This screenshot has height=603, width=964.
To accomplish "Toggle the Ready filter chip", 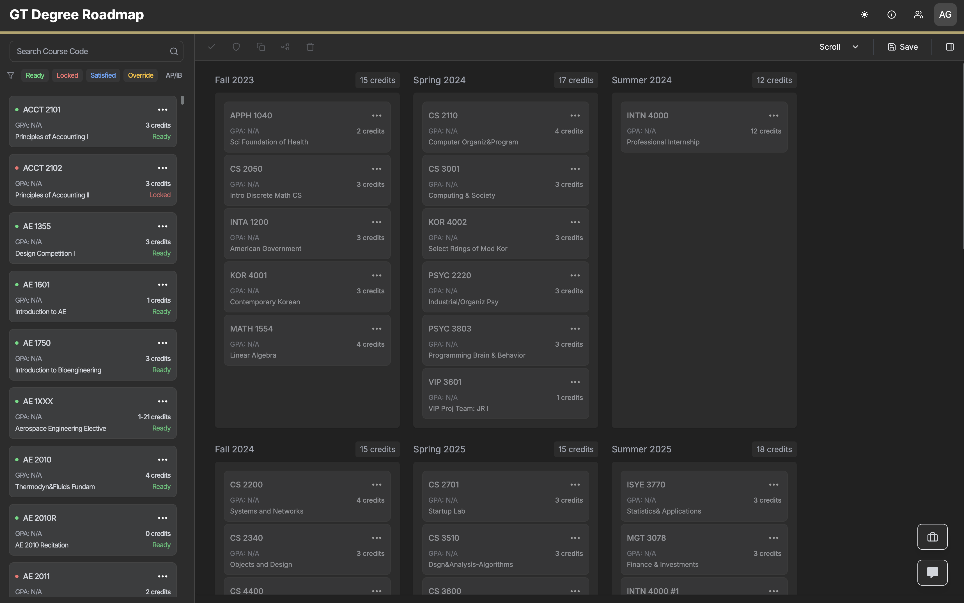I will coord(35,75).
